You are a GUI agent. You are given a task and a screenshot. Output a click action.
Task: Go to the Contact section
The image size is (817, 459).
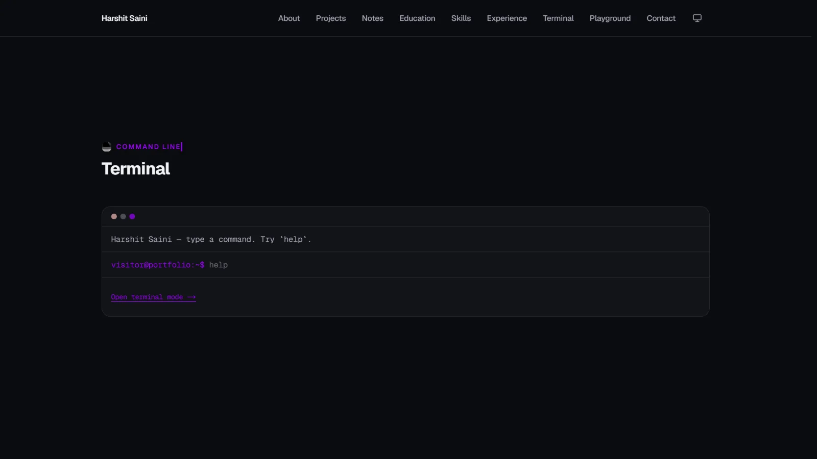661,18
